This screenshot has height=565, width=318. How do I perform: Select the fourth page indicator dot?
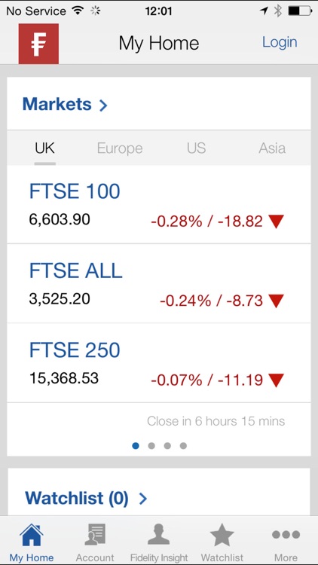(183, 446)
